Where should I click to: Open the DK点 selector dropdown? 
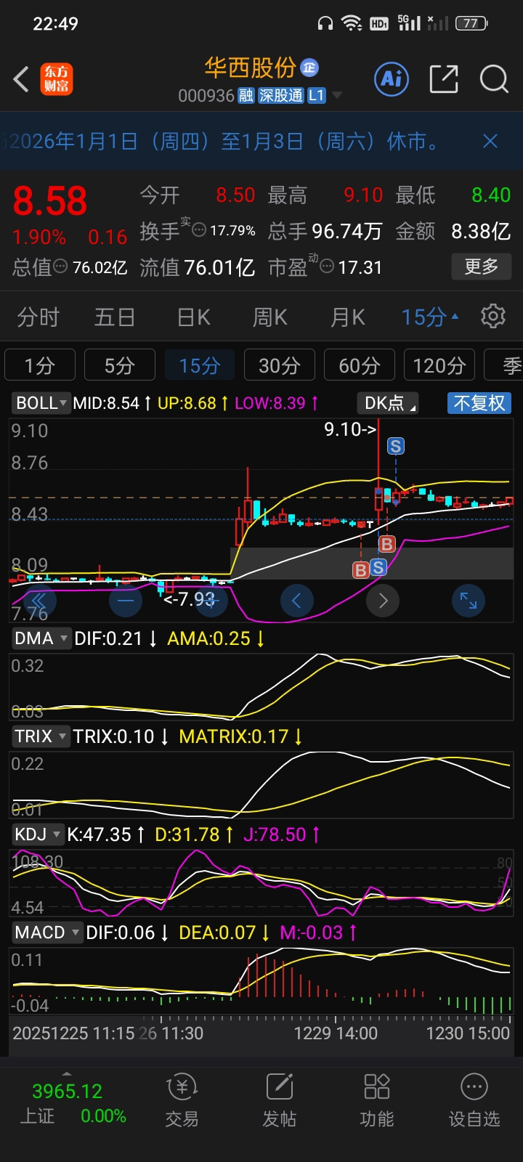pos(388,403)
